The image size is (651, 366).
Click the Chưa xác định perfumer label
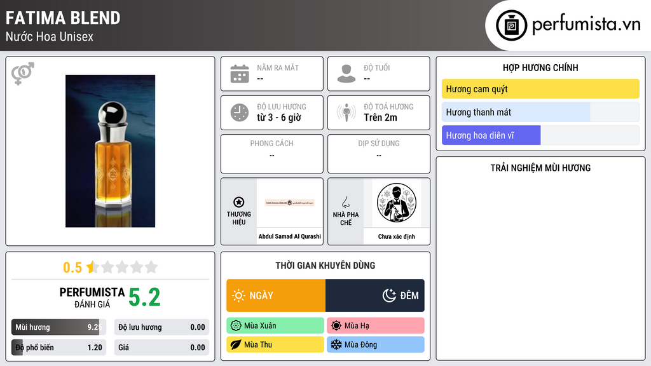tap(397, 236)
